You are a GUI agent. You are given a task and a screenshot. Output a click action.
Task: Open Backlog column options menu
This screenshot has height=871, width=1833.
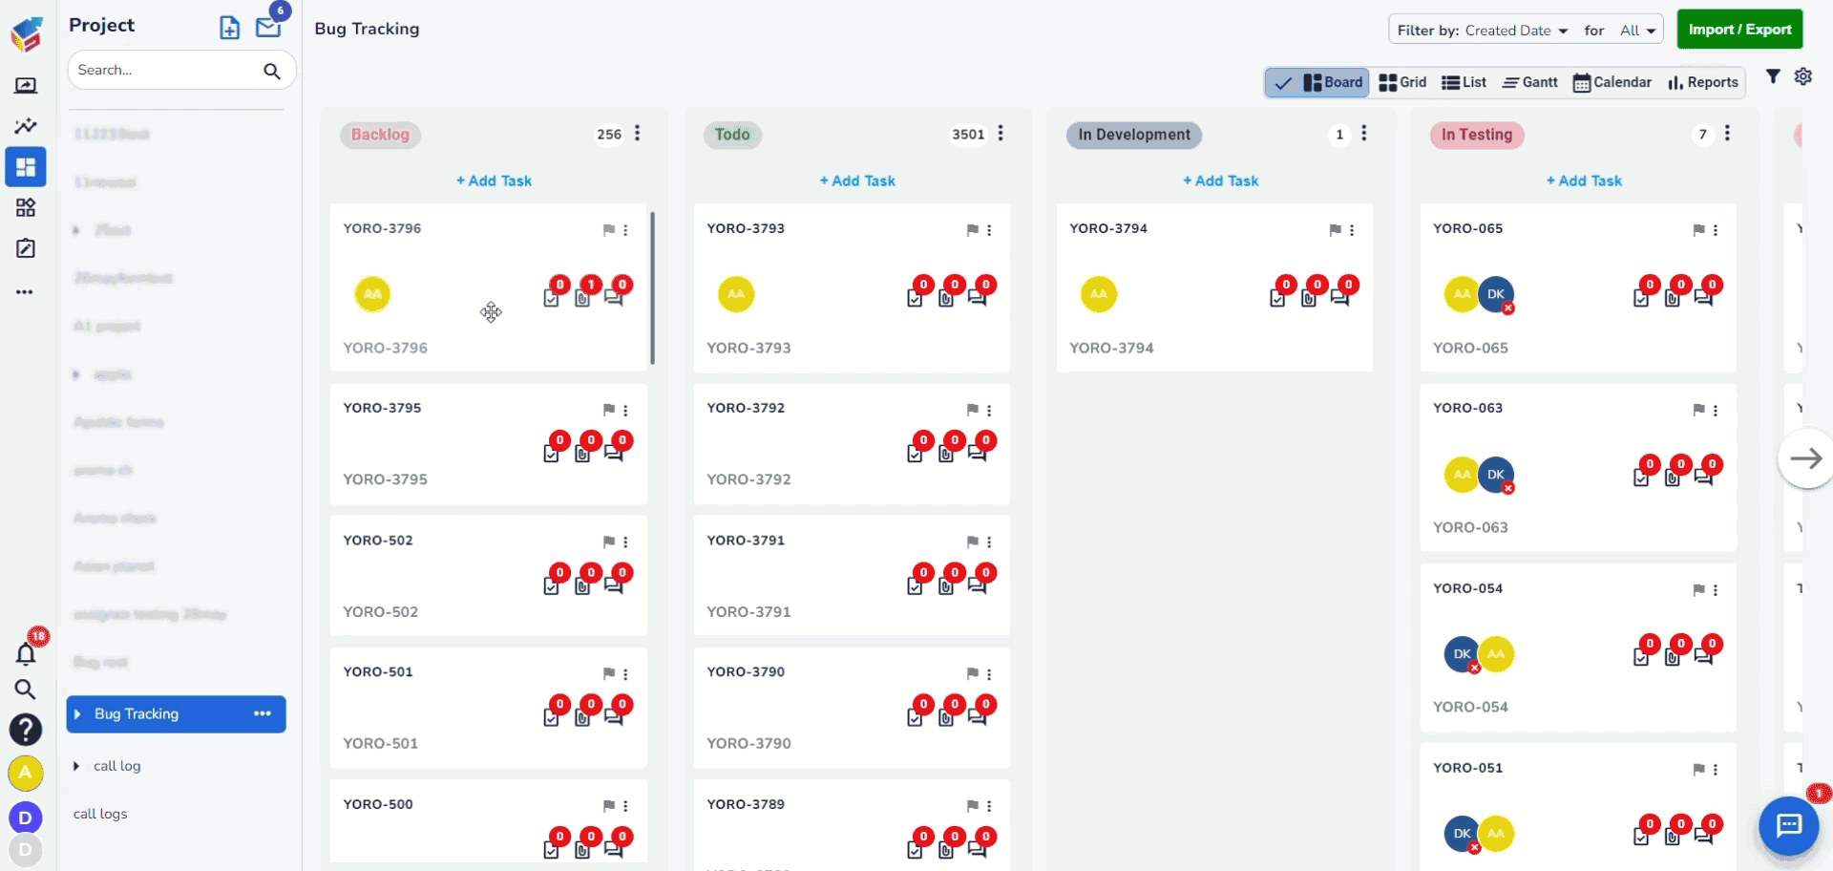[x=638, y=134]
